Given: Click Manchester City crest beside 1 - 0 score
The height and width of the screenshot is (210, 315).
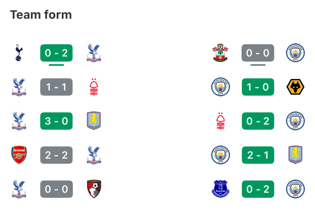Looking at the screenshot, I should click(220, 87).
